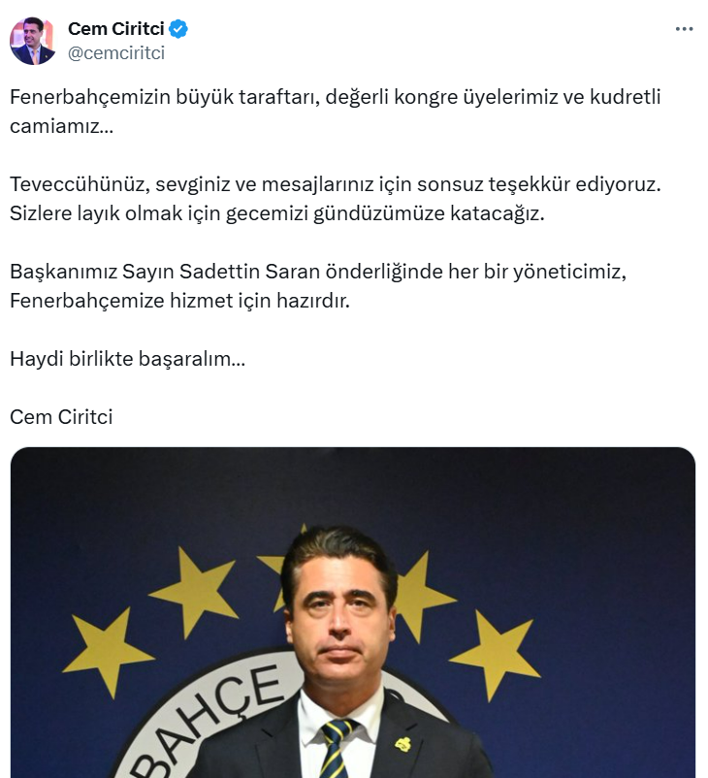Click the 'Haydi birlikte başaralım...' line
Screen dimensions: 708x778
coord(127,359)
